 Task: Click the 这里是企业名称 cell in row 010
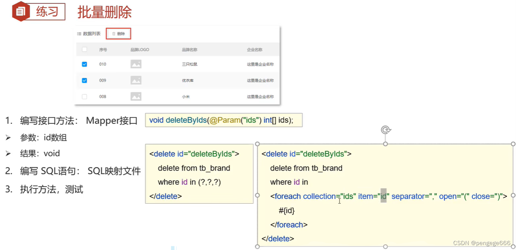(x=260, y=64)
